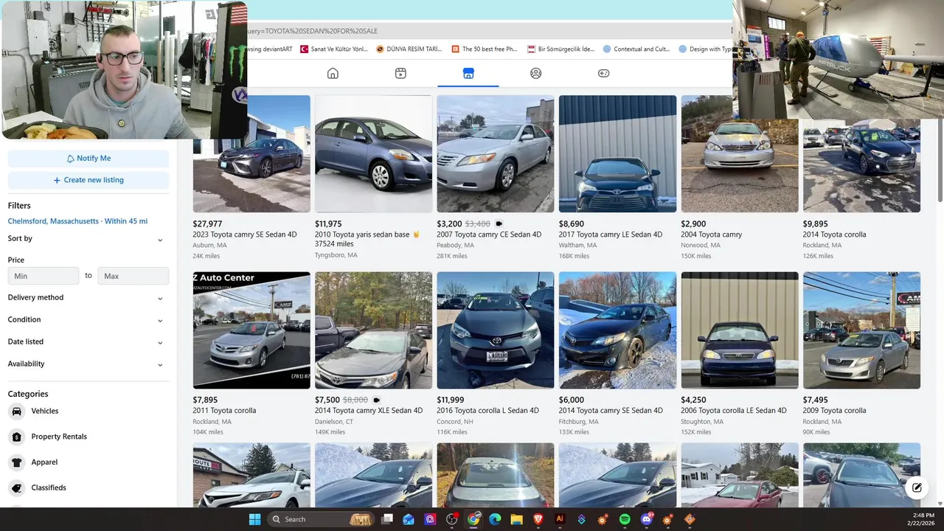Select the Marketplace tab icon

coord(468,73)
